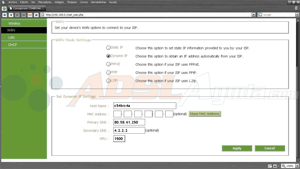Image resolution: width=300 pixels, height=169 pixels.
Task: Open the closed tabs trash can
Action: tap(296, 8)
